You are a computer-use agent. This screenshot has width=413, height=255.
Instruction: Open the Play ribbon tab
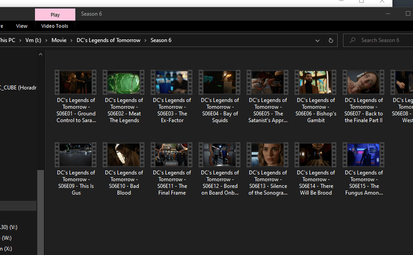coord(55,15)
